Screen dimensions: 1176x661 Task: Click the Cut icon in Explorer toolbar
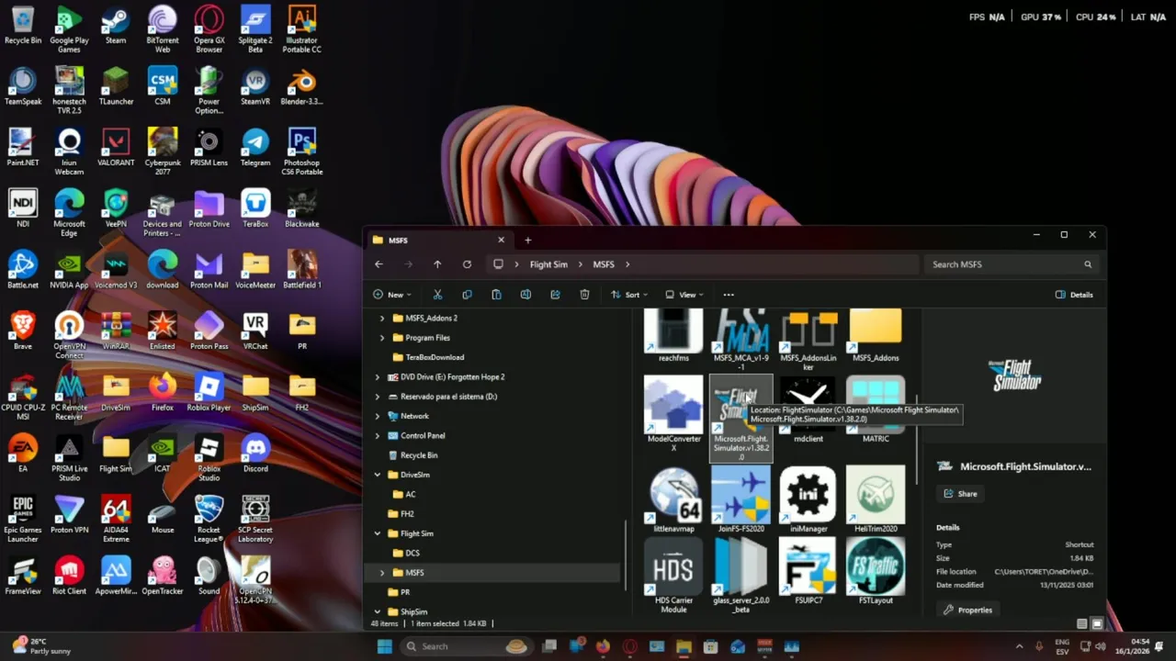(437, 295)
